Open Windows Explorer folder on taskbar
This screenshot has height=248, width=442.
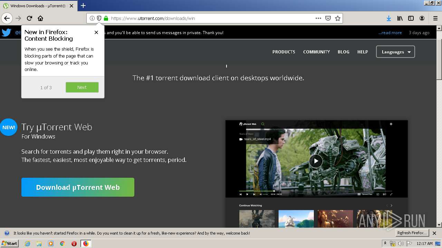[39, 244]
